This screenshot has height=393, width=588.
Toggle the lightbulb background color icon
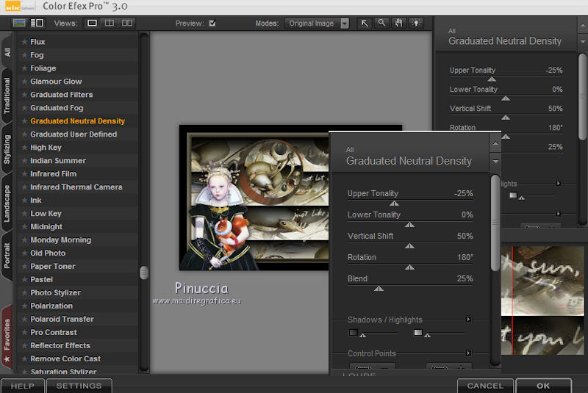tap(417, 23)
